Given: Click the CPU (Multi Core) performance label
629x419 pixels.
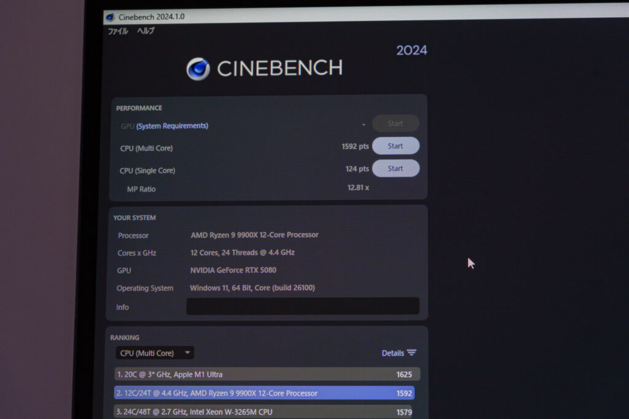Looking at the screenshot, I should click(x=146, y=148).
